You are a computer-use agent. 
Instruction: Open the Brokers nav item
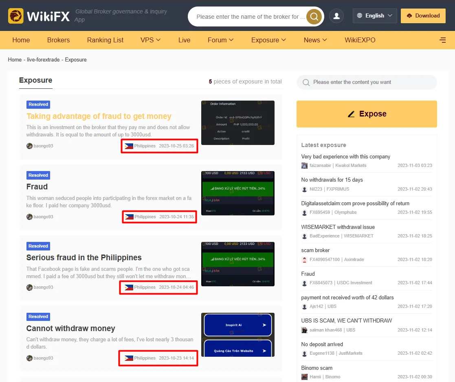point(58,40)
